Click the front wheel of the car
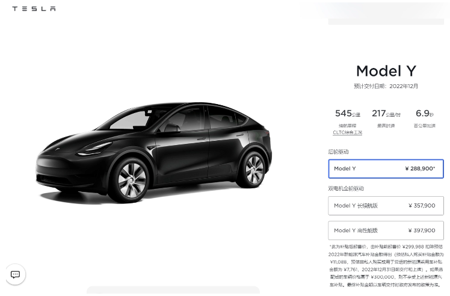 (x=131, y=180)
